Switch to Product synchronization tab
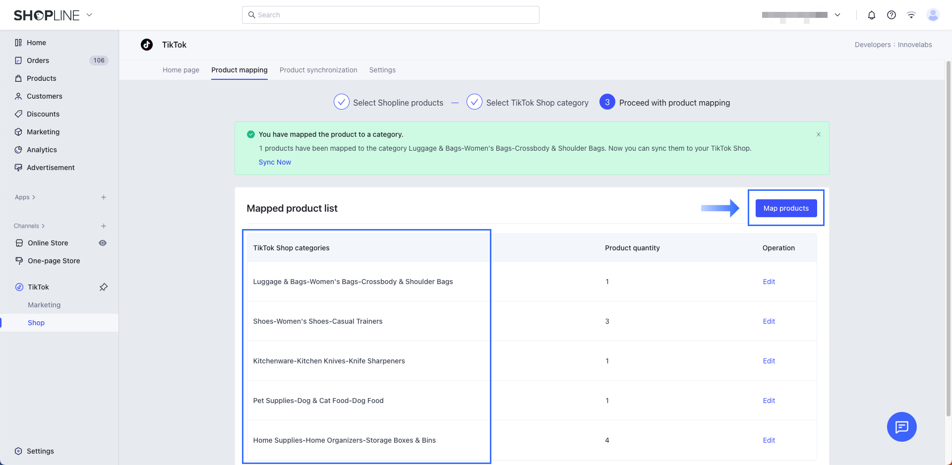This screenshot has width=952, height=465. click(318, 70)
